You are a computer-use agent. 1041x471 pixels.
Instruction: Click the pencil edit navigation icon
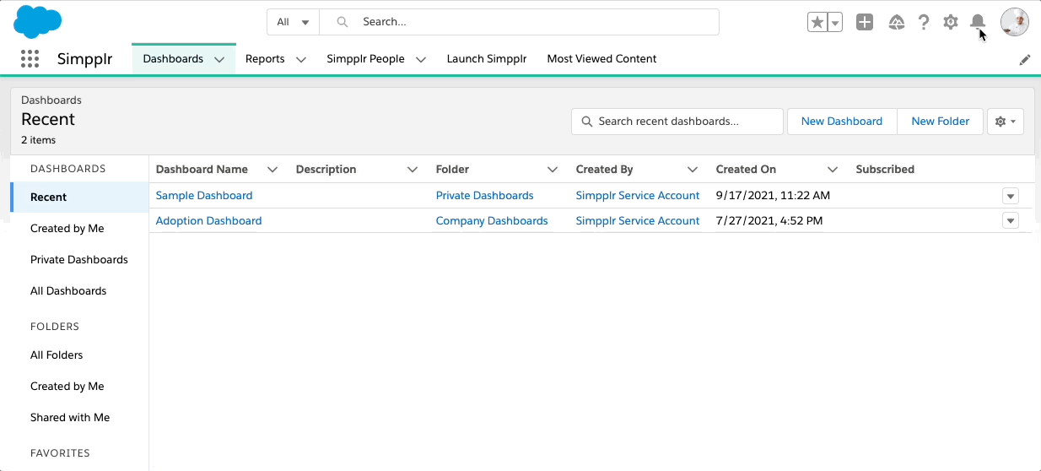pos(1025,60)
